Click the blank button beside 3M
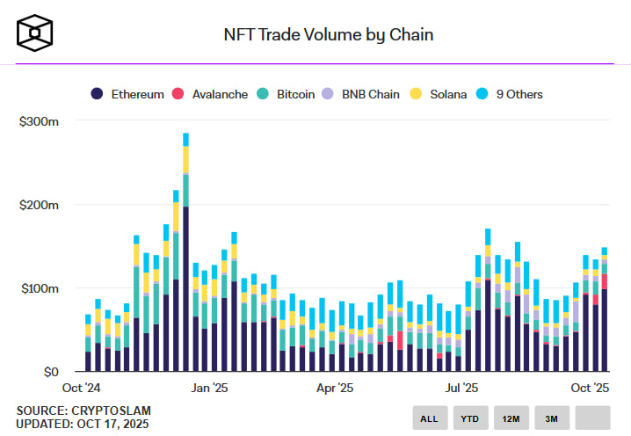This screenshot has height=436, width=631. tap(593, 418)
